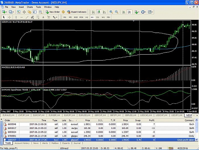Switch to M15 timeframe
This screenshot has width=199, height=150.
tap(76, 17)
